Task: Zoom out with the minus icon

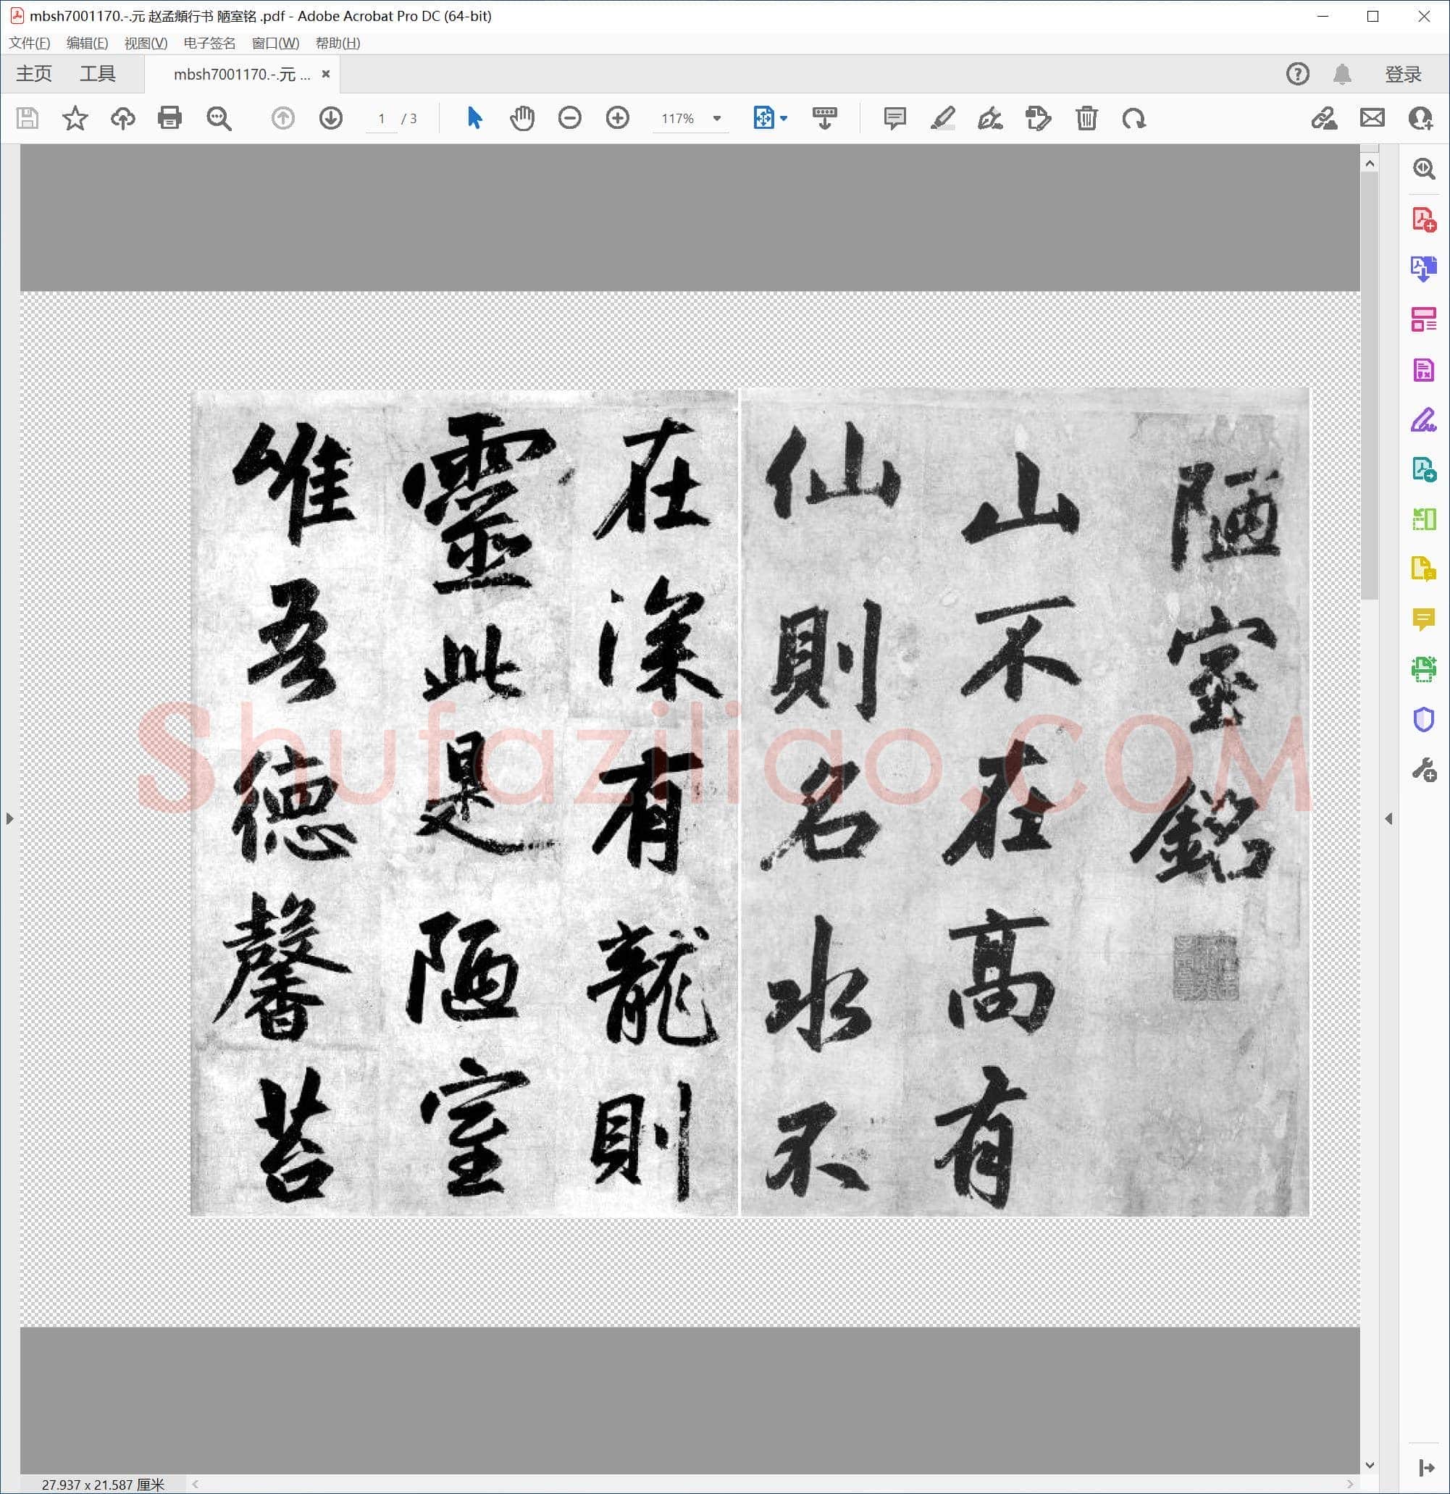Action: pyautogui.click(x=569, y=118)
